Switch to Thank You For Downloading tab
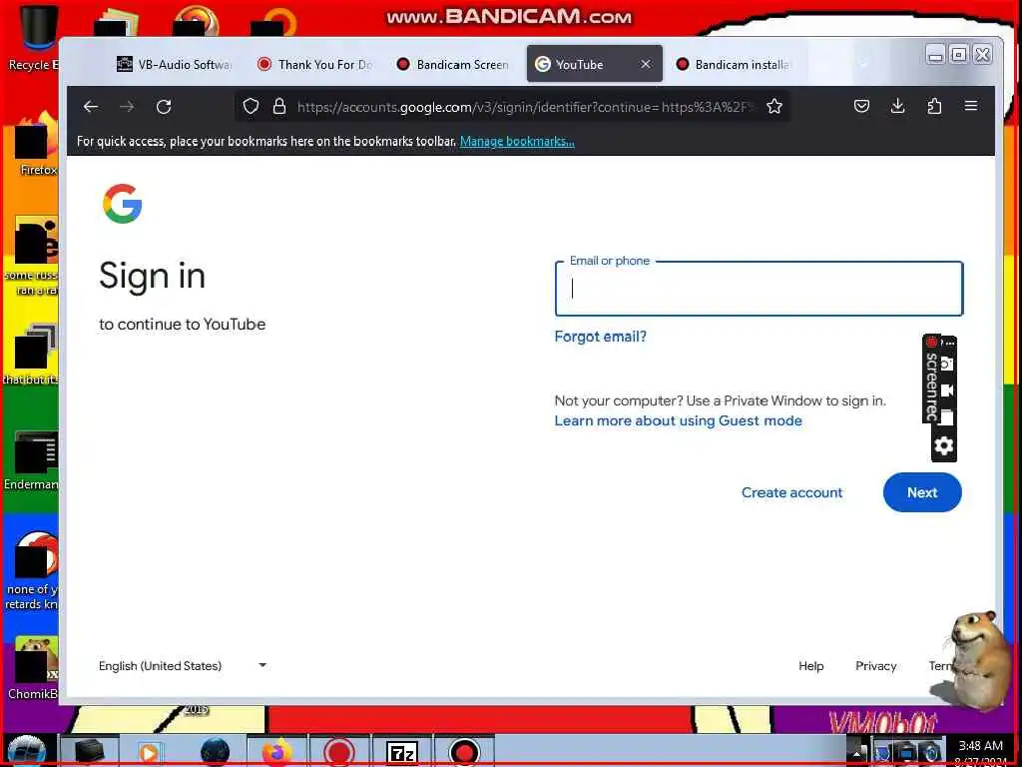This screenshot has width=1022, height=767. [x=314, y=64]
